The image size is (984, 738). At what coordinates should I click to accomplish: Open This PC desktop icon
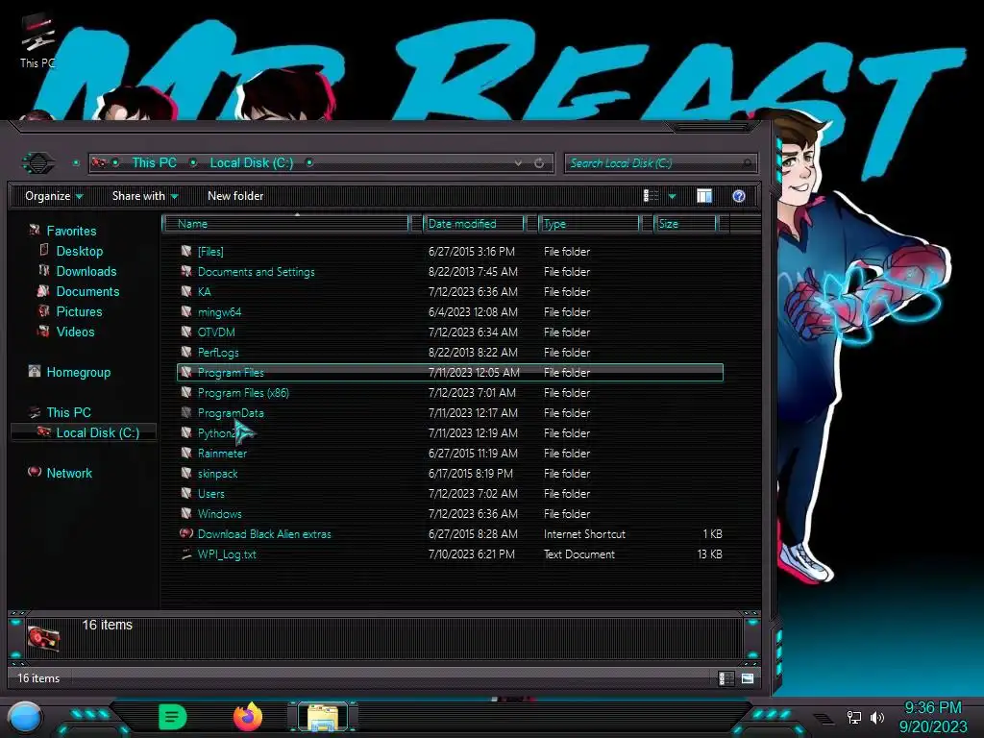tap(37, 41)
